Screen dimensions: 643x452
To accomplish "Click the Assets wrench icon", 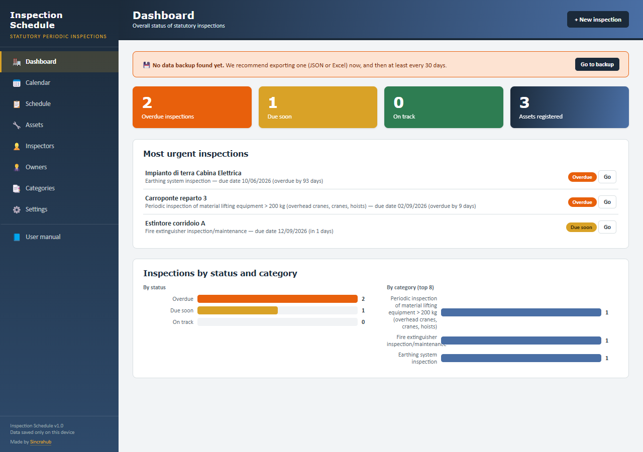I will pyautogui.click(x=17, y=125).
